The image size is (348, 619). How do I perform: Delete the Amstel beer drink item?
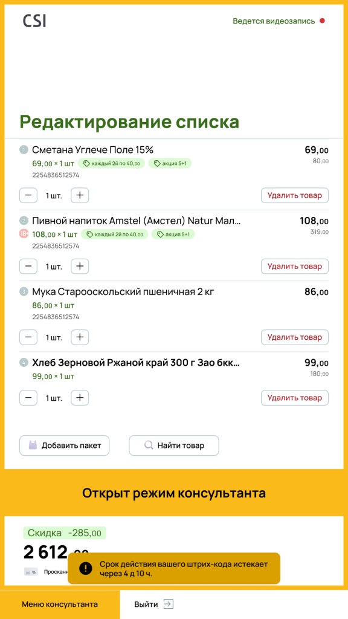coord(295,267)
